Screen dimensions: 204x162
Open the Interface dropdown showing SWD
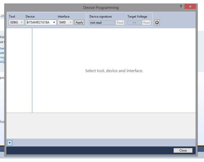point(66,22)
